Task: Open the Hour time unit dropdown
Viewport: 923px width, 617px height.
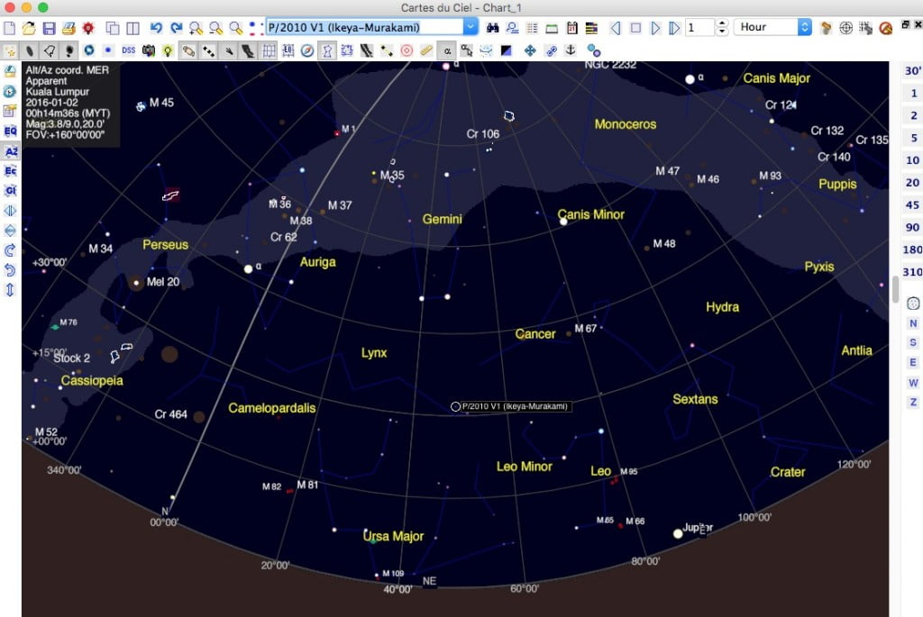Action: click(x=772, y=27)
